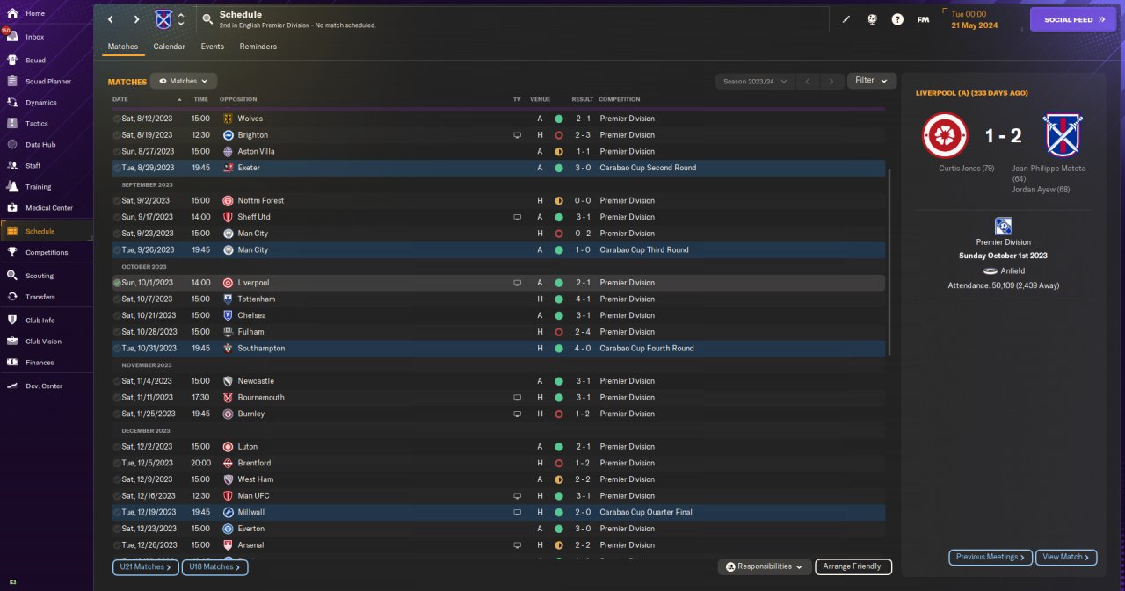Click the Social Feed button
Image resolution: width=1125 pixels, height=591 pixels.
(x=1073, y=19)
